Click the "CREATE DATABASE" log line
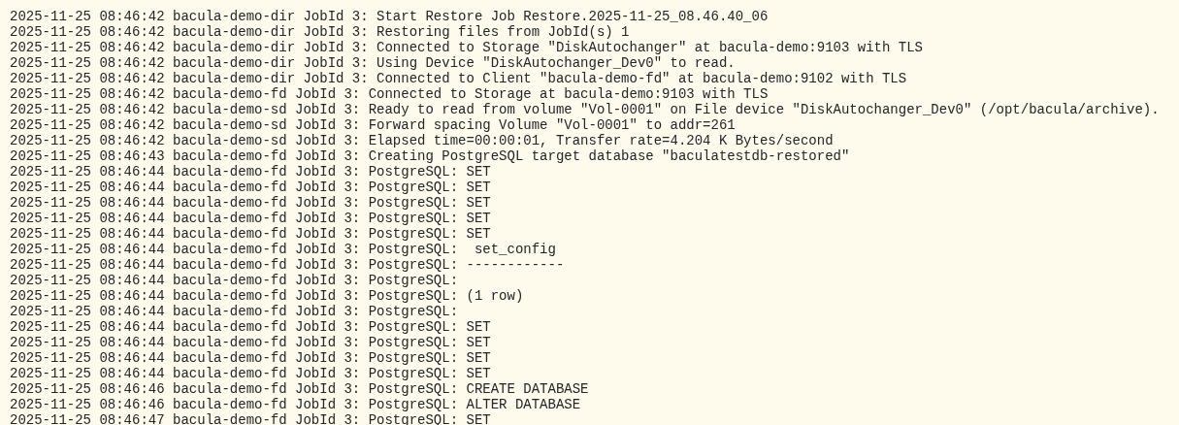 click(x=527, y=389)
